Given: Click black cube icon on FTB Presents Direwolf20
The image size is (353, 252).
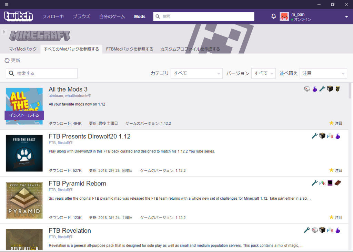Looking at the screenshot, I should pos(322,136).
